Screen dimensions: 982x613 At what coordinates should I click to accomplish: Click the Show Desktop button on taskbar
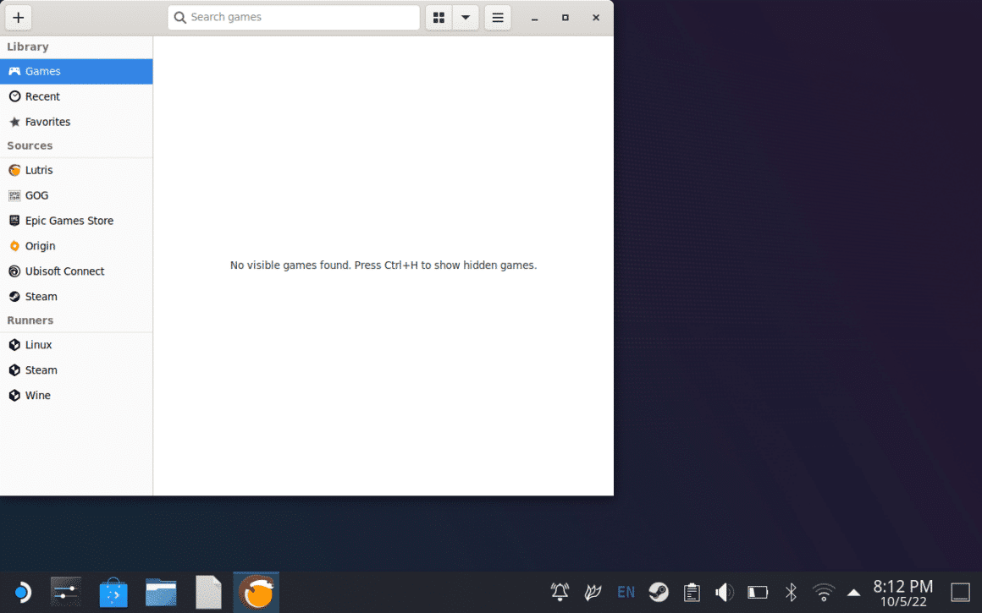[x=960, y=592]
